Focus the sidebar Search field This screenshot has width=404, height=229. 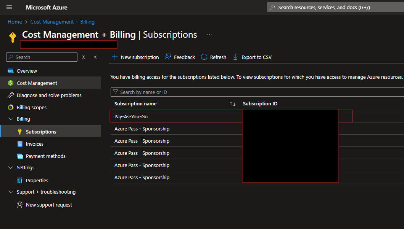click(x=42, y=57)
